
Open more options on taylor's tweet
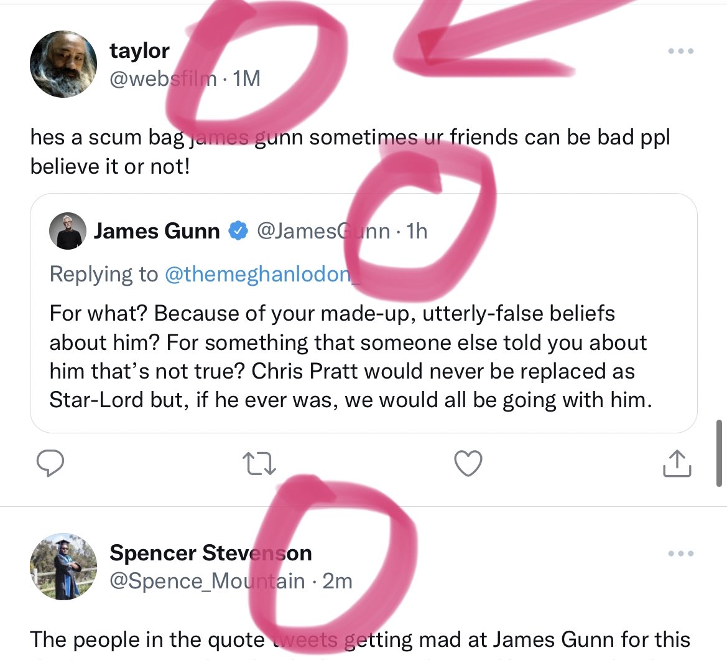click(680, 52)
